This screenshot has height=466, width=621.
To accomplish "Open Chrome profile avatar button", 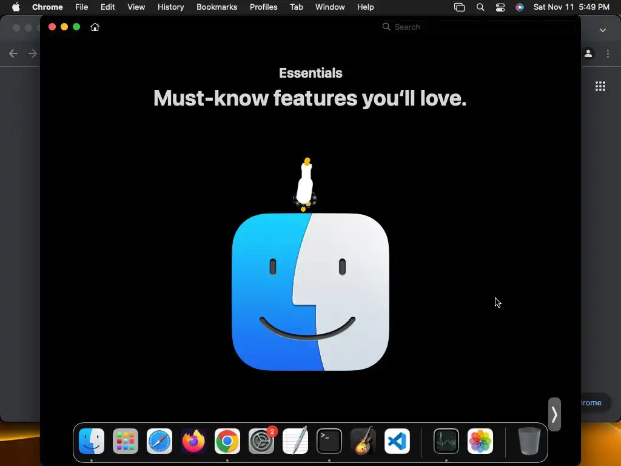I will click(588, 53).
